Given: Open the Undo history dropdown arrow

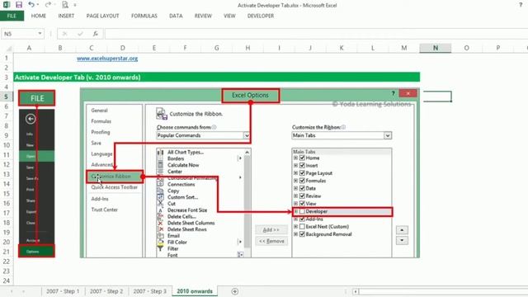Looking at the screenshot, I should [x=38, y=5].
